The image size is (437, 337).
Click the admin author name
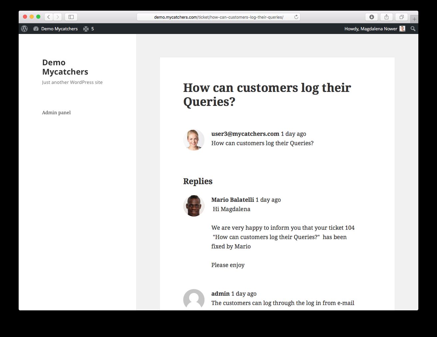tap(220, 294)
